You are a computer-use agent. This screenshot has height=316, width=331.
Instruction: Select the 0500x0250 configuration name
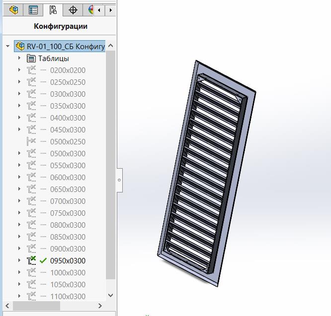click(x=68, y=142)
